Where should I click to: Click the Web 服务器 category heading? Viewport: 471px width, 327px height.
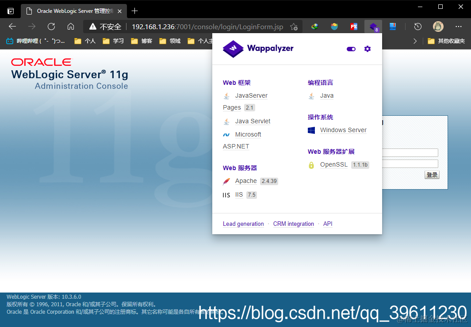coord(240,168)
